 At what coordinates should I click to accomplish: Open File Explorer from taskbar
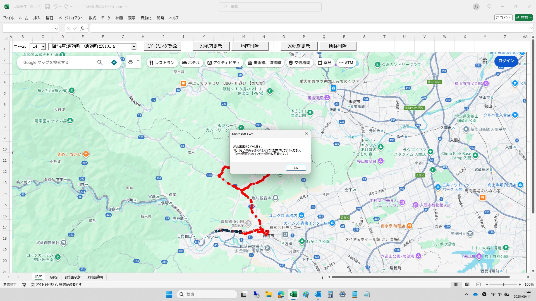(269, 294)
